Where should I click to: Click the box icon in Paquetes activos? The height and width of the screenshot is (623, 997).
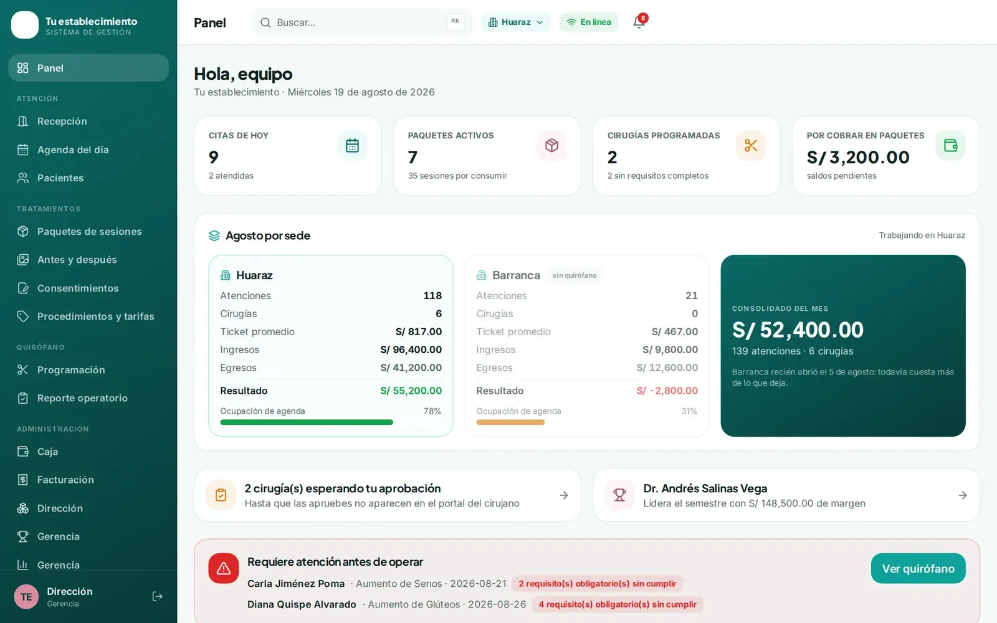click(x=551, y=145)
